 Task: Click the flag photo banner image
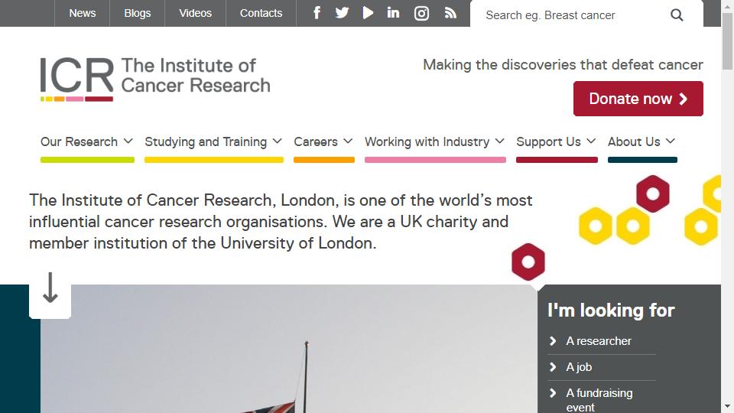tap(288, 349)
